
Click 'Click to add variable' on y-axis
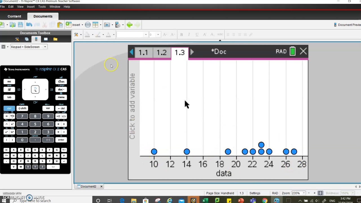coord(132,106)
